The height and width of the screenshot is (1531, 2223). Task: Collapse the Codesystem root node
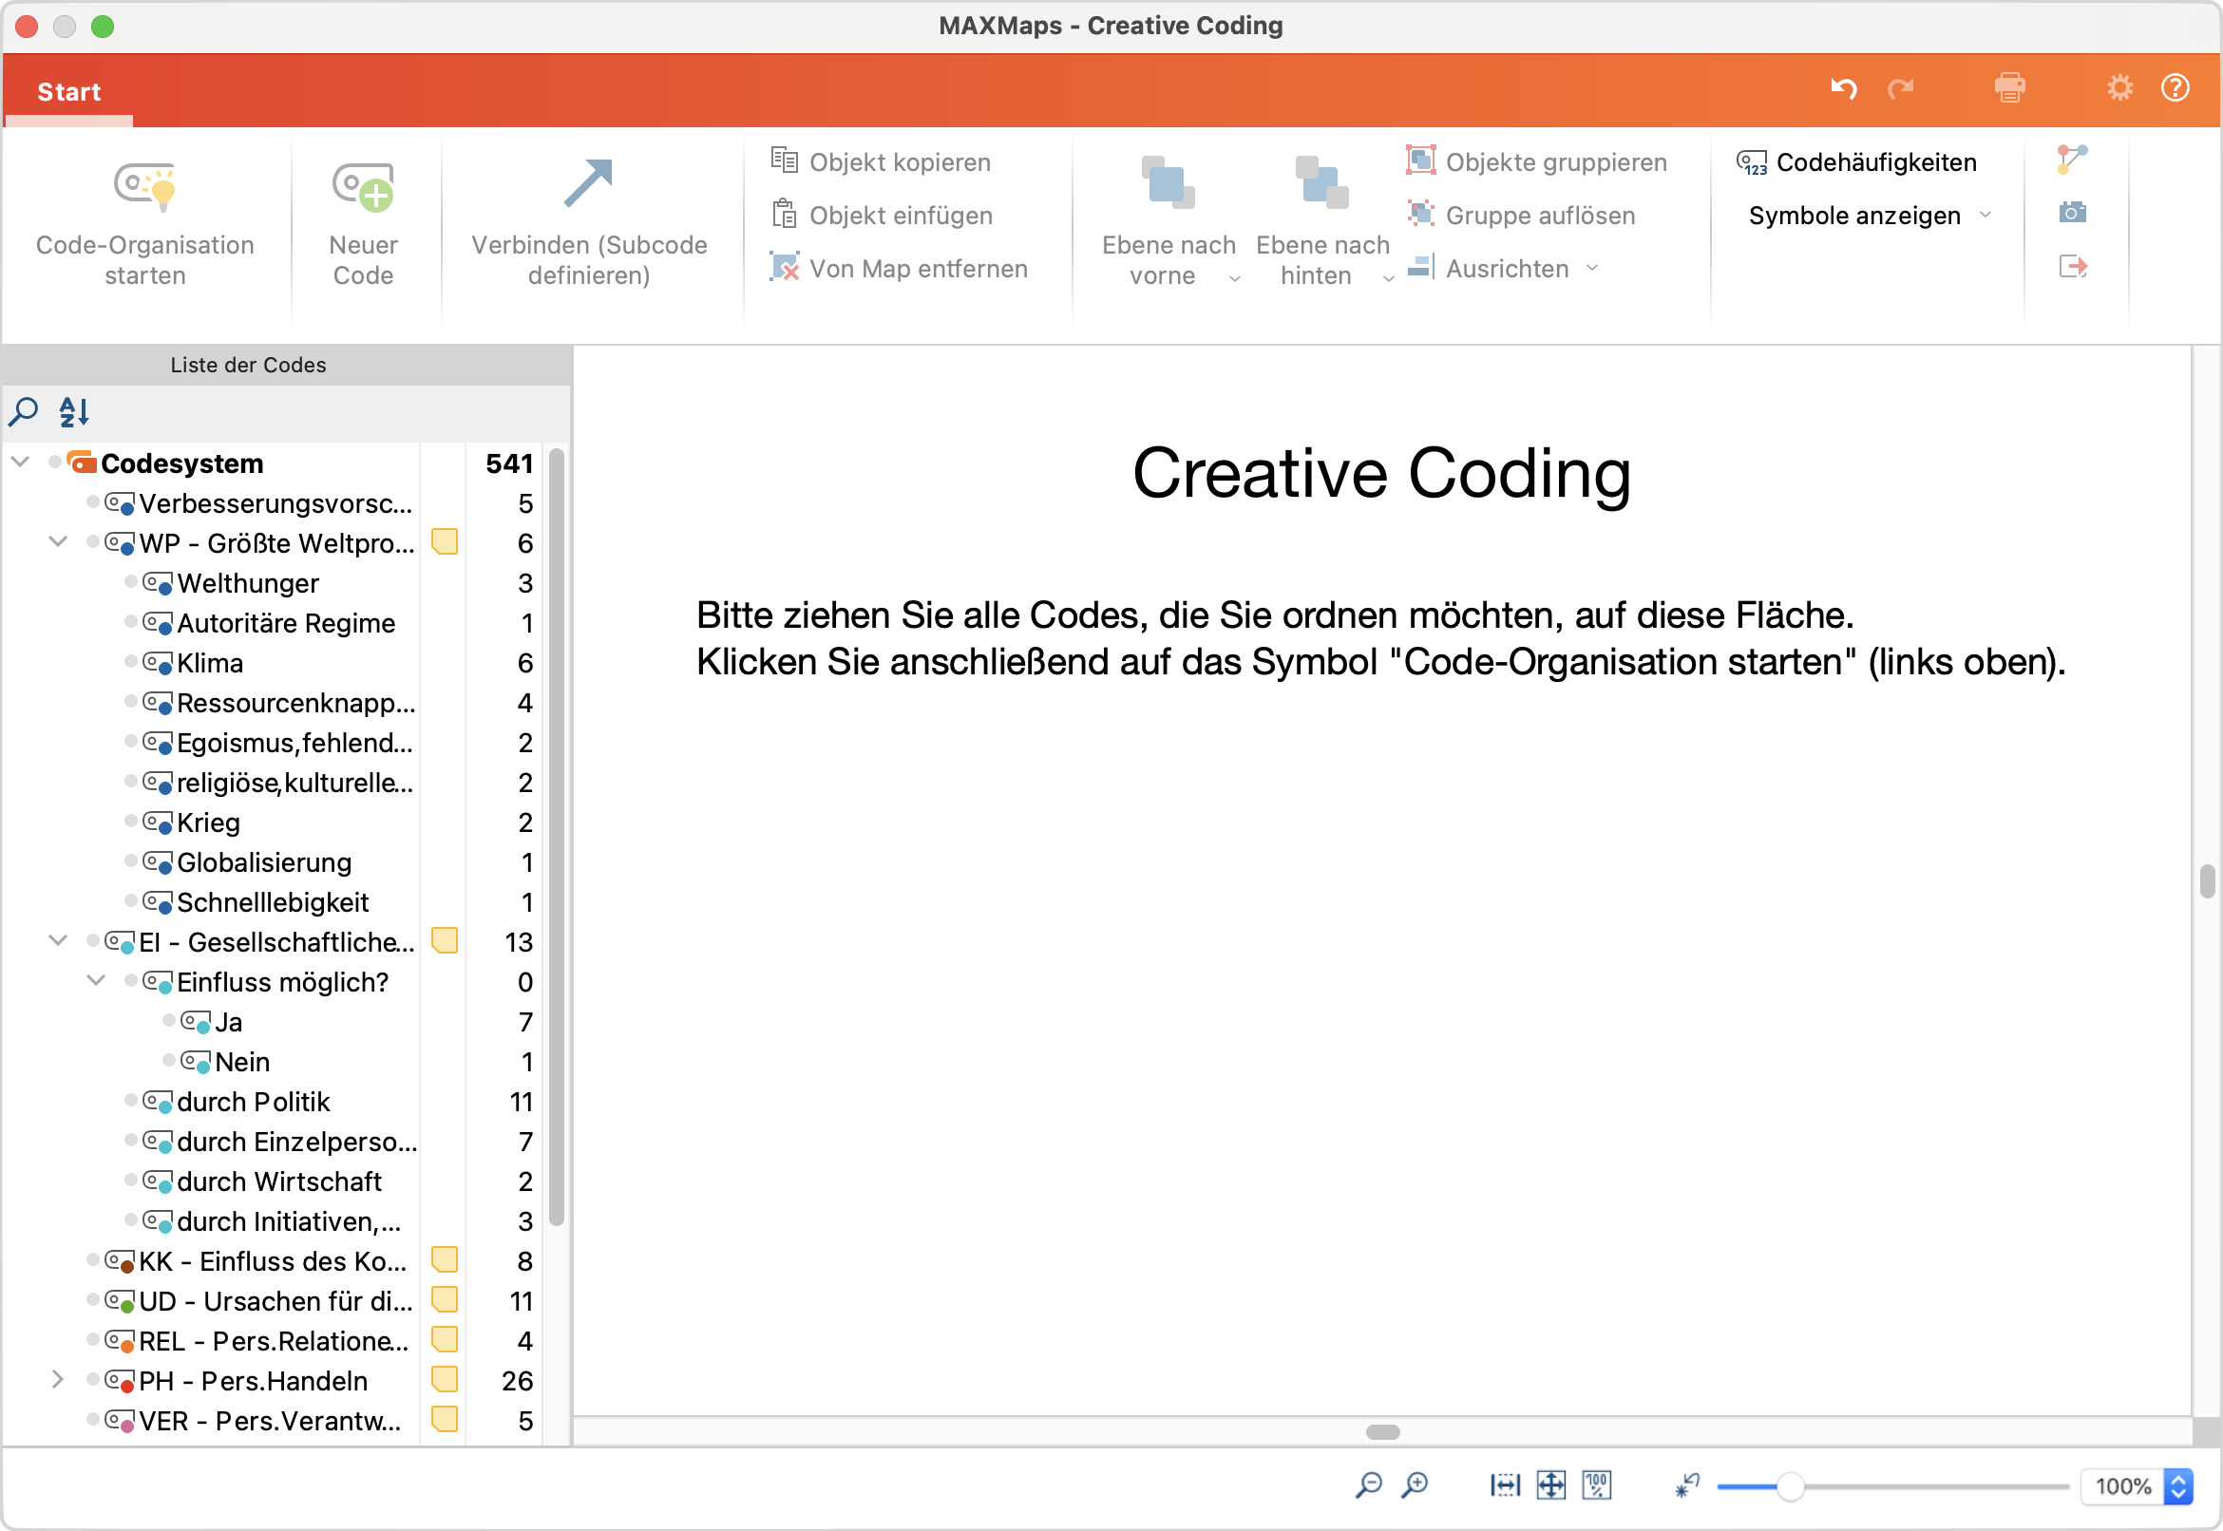(20, 463)
